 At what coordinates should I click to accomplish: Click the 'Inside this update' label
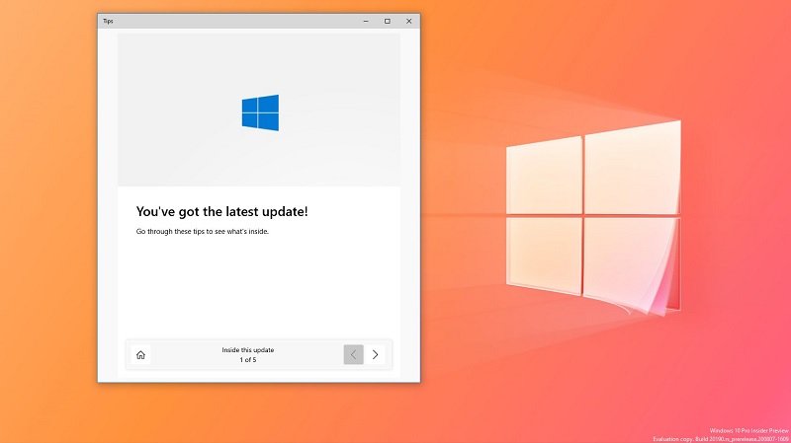point(248,350)
